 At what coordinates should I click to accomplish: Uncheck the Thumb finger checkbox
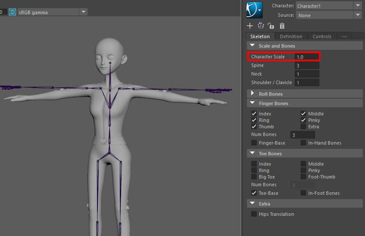(254, 126)
